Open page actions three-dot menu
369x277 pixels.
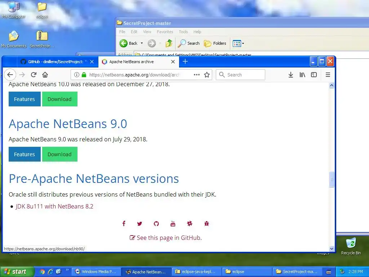pos(196,75)
